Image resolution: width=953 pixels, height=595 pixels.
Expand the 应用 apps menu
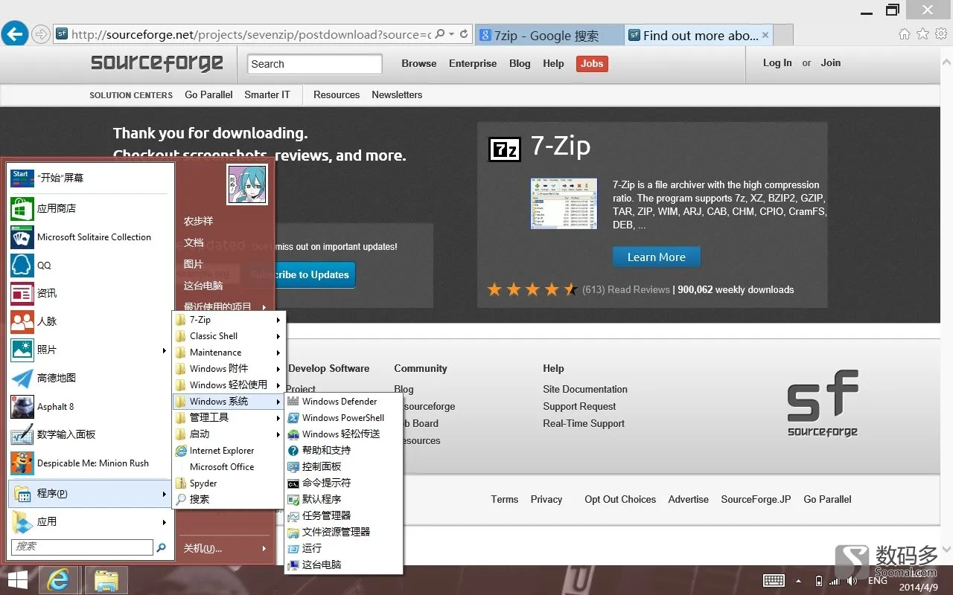pos(89,522)
